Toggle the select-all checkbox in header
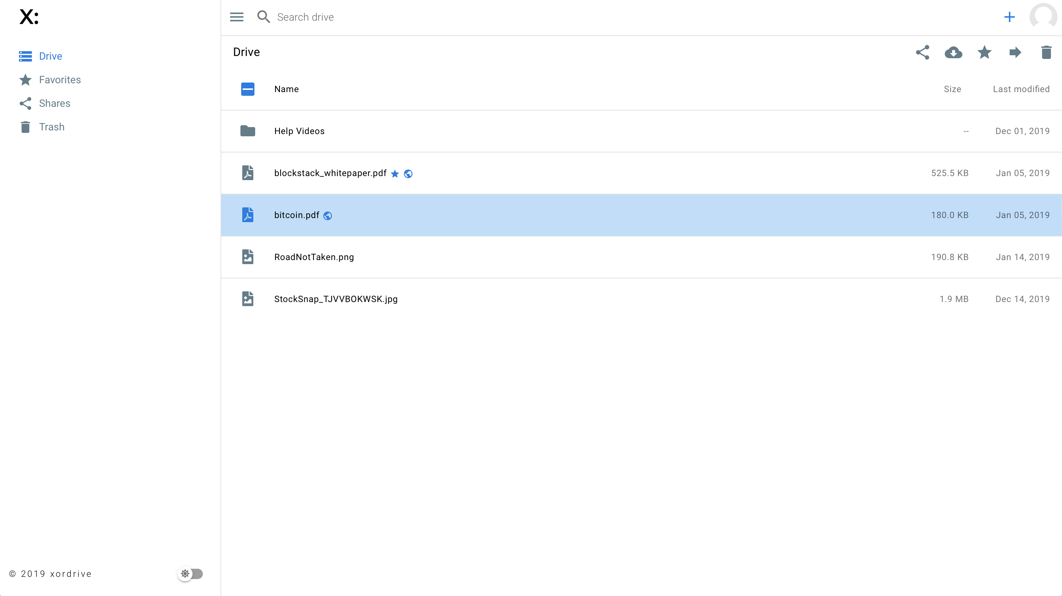Image resolution: width=1062 pixels, height=596 pixels. pos(248,89)
